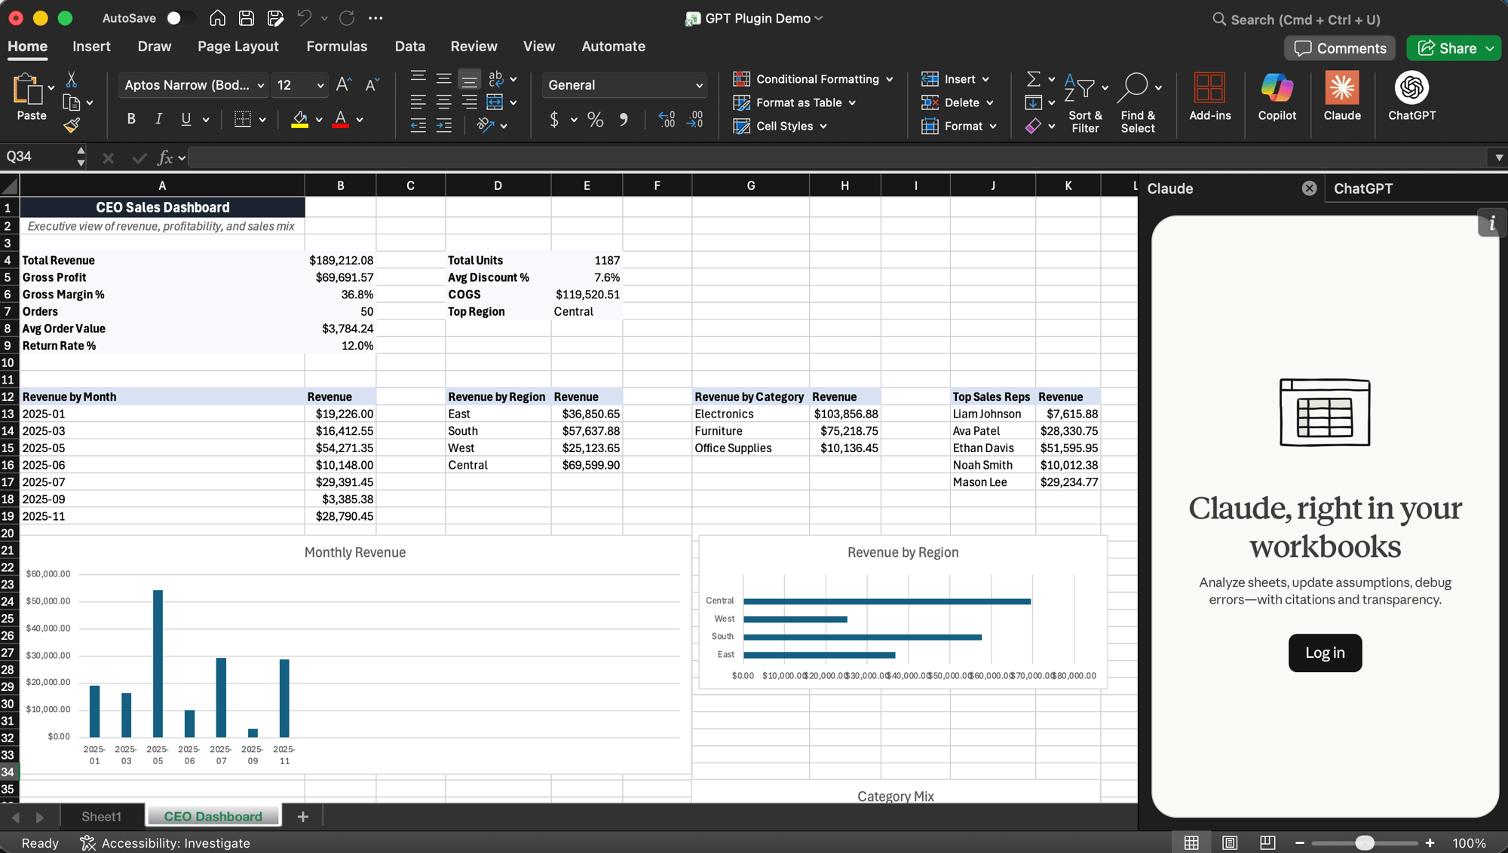Toggle bold formatting
Image resolution: width=1508 pixels, height=853 pixels.
tap(130, 118)
